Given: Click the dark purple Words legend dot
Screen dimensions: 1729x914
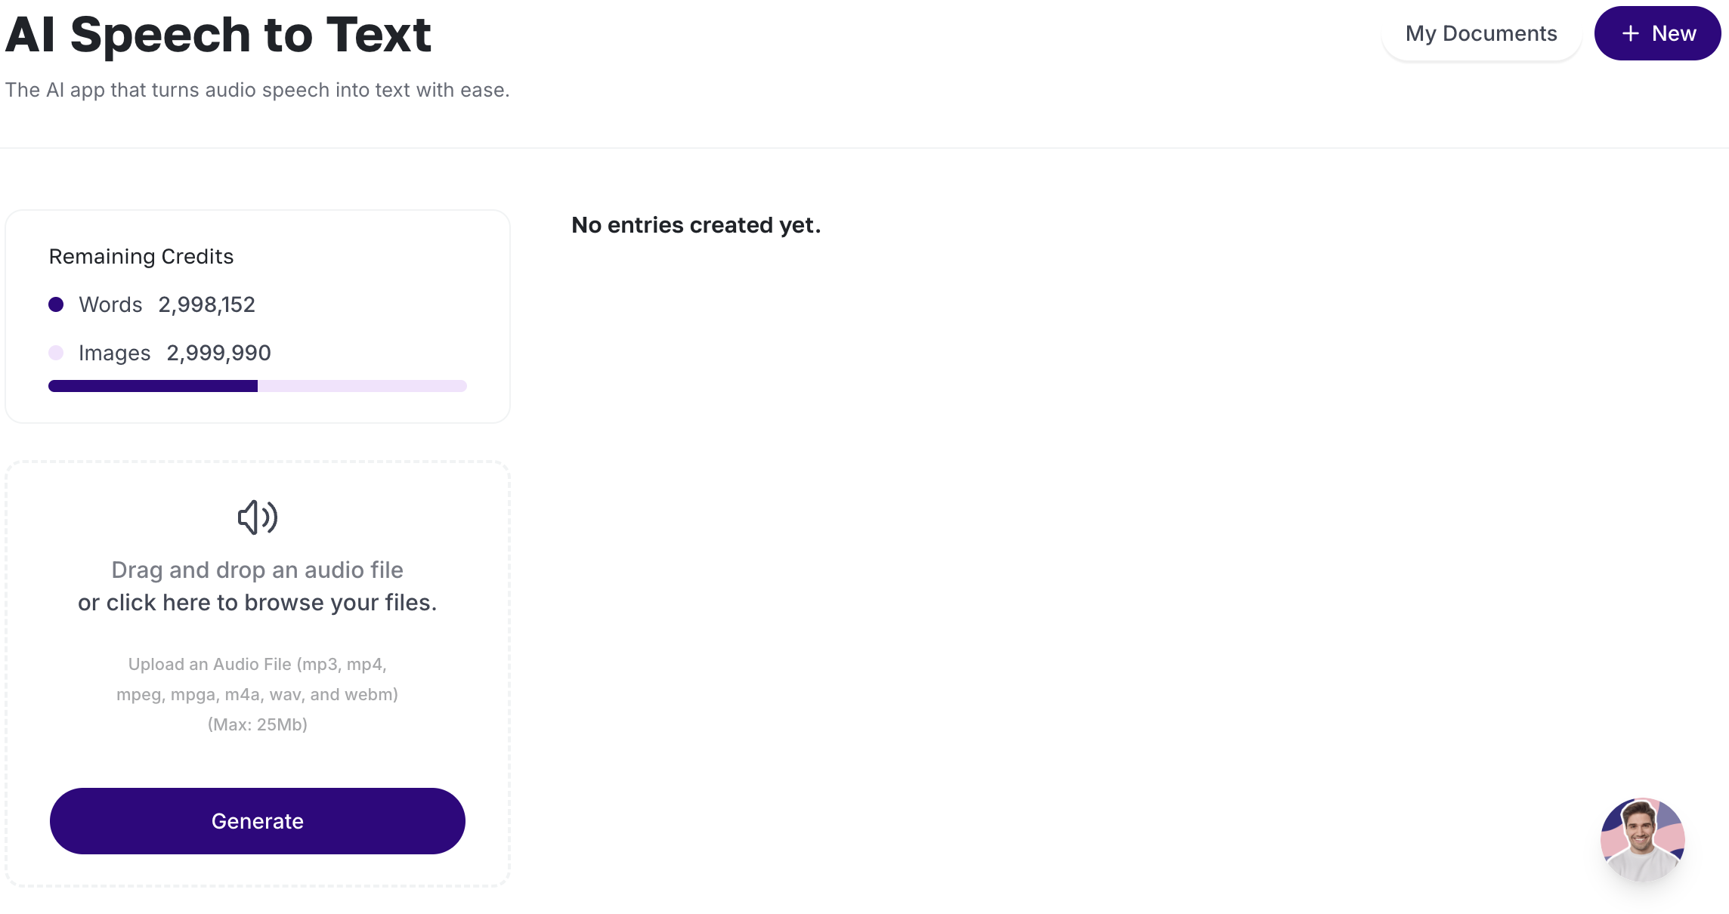Looking at the screenshot, I should coord(56,304).
